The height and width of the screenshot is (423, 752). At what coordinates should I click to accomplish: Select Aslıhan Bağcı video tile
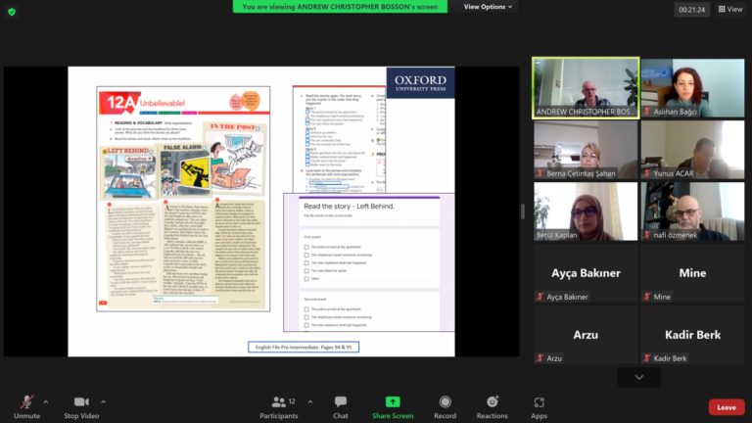tap(692, 88)
